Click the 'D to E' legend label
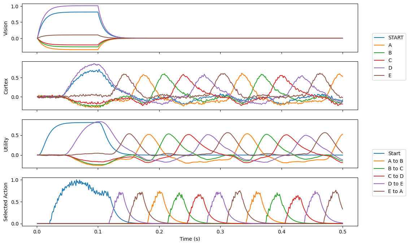Viewport: 409px width, 245px height. [x=395, y=184]
